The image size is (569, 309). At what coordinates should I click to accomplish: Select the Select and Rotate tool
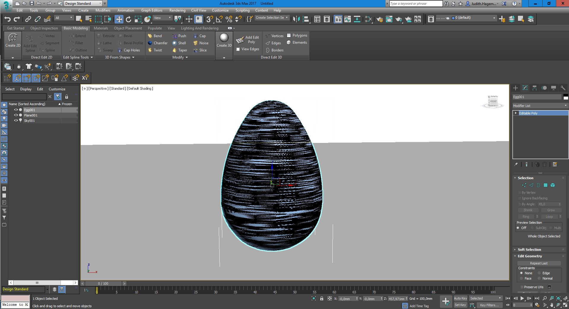coord(128,19)
